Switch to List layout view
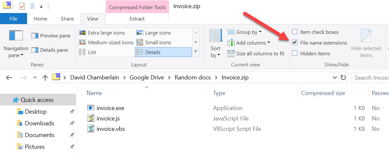Screen dimensions: 389x153 (87, 52)
